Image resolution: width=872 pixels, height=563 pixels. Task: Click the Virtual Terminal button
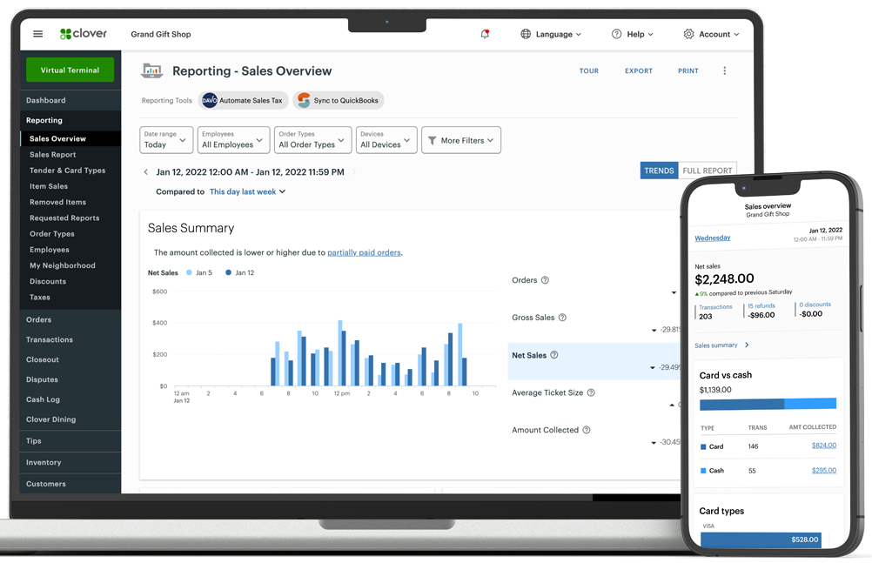click(x=70, y=70)
